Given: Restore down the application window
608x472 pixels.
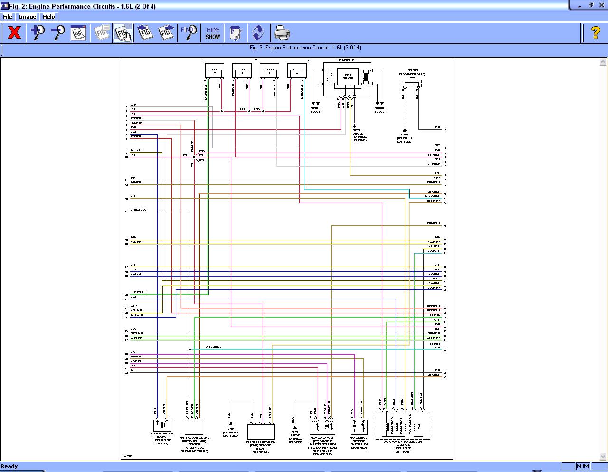Looking at the screenshot, I should coord(591,5).
